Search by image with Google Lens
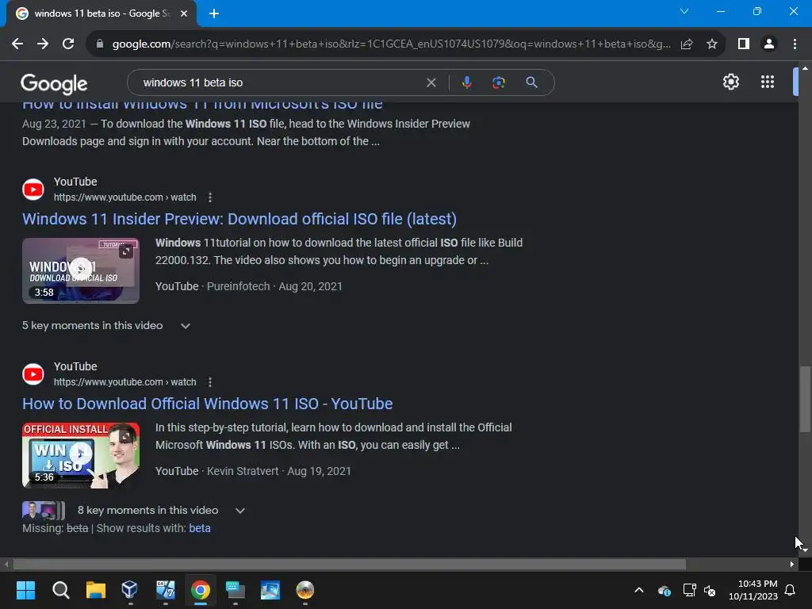This screenshot has width=812, height=609. coord(498,82)
